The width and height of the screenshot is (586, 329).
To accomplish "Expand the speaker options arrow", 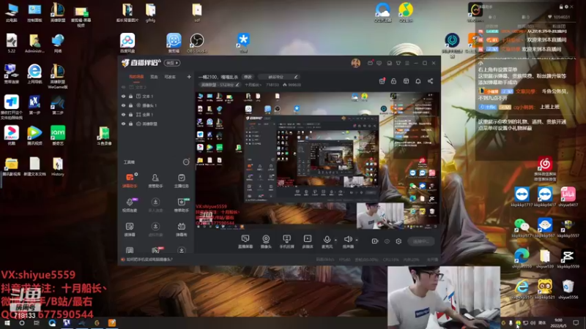I will click(x=357, y=241).
